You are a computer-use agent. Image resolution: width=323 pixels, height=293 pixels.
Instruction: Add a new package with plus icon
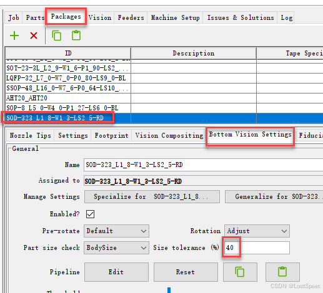pos(14,36)
